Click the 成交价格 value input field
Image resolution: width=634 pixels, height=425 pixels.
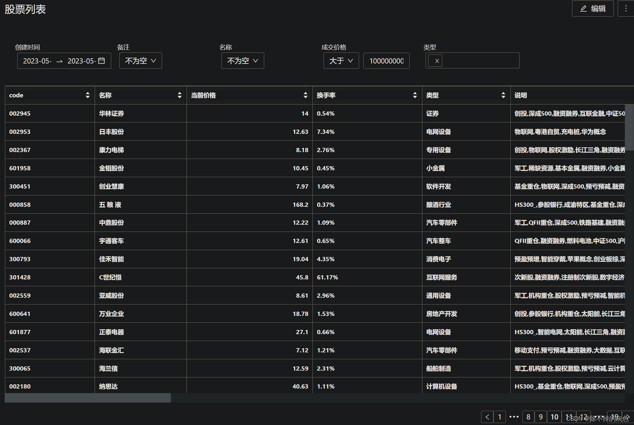(386, 61)
